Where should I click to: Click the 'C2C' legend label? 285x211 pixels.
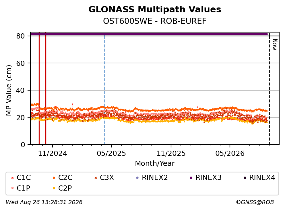tap(65, 178)
